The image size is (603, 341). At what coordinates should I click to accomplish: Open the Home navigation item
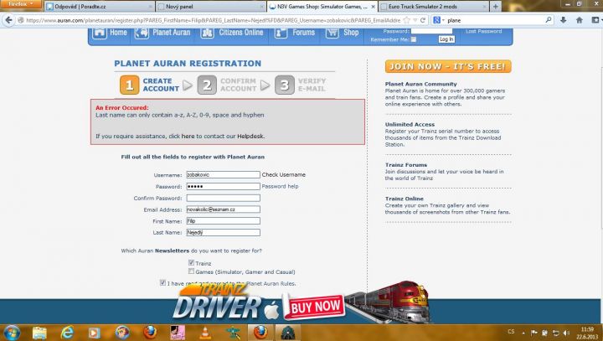pyautogui.click(x=118, y=33)
